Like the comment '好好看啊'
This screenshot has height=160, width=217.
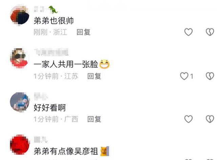(189, 119)
